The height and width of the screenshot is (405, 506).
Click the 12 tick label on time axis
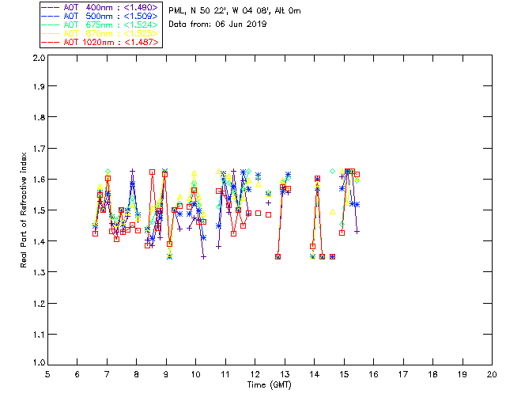pyautogui.click(x=255, y=374)
